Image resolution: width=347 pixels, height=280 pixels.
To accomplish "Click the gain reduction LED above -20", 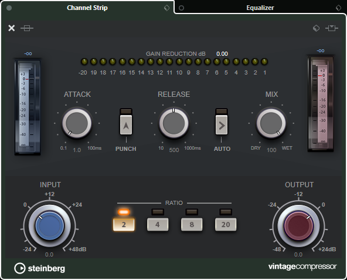I will point(84,62).
